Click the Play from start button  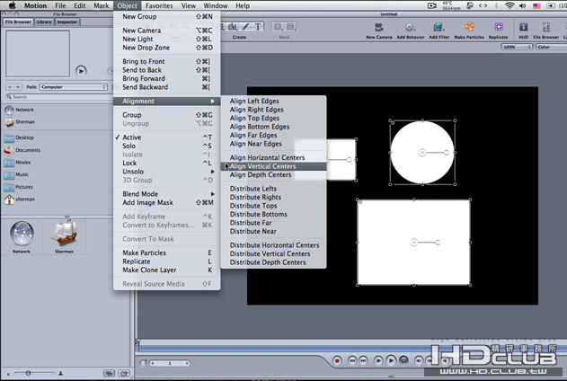(378, 360)
